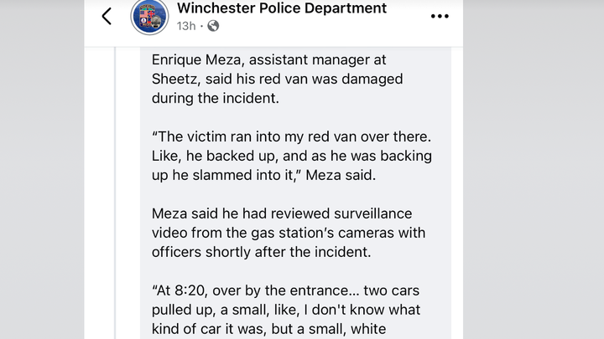
Task: Click the words 'Meza said.' ending the quote
Action: coord(341,175)
